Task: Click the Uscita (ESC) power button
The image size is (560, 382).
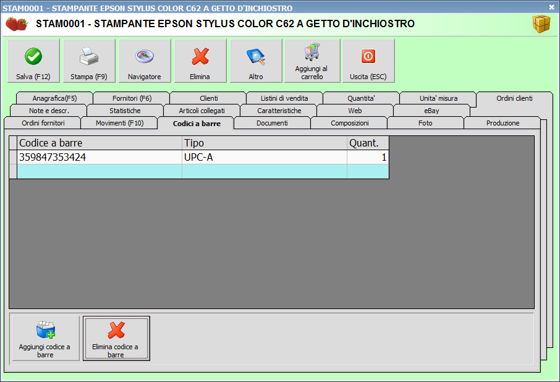Action: [368, 61]
